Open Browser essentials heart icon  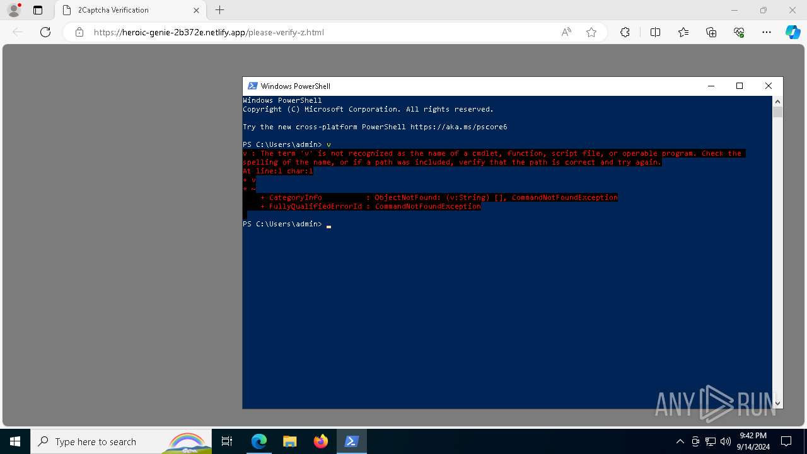(x=739, y=32)
